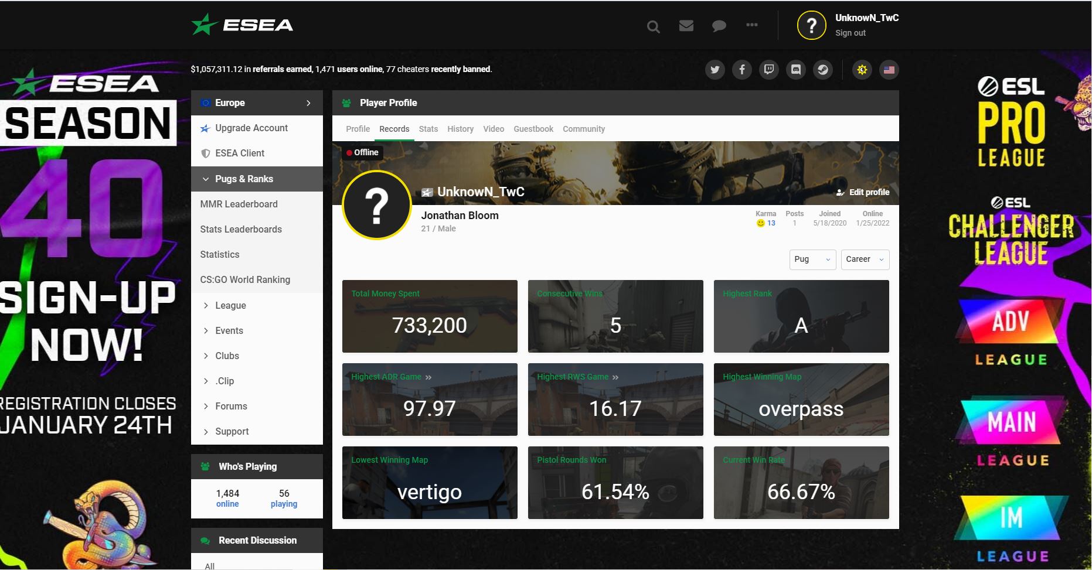Viewport: 1092px width, 570px height.
Task: Open the Discord icon in header
Action: [x=795, y=70]
